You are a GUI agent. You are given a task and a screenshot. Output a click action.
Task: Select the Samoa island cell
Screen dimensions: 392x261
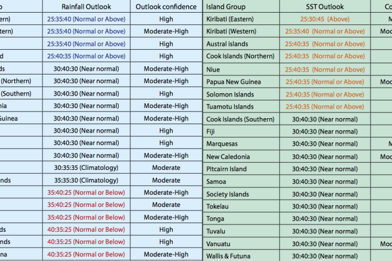coord(216,182)
